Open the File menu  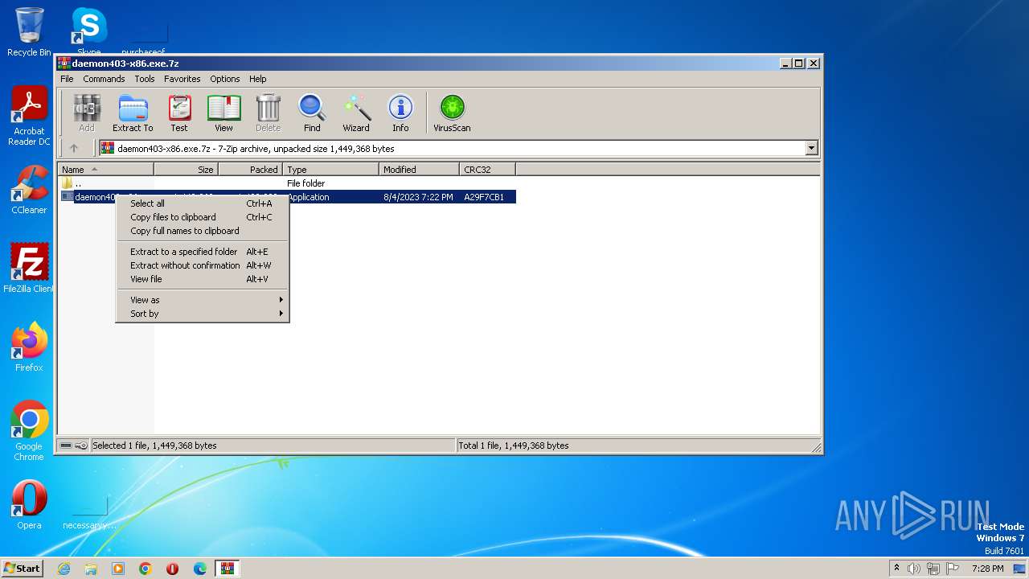click(x=67, y=79)
